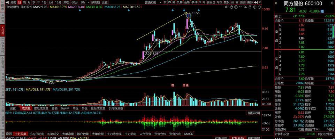Select the 月 monthly period
Screen dimensions: 335x139
pyautogui.click(x=29, y=2)
